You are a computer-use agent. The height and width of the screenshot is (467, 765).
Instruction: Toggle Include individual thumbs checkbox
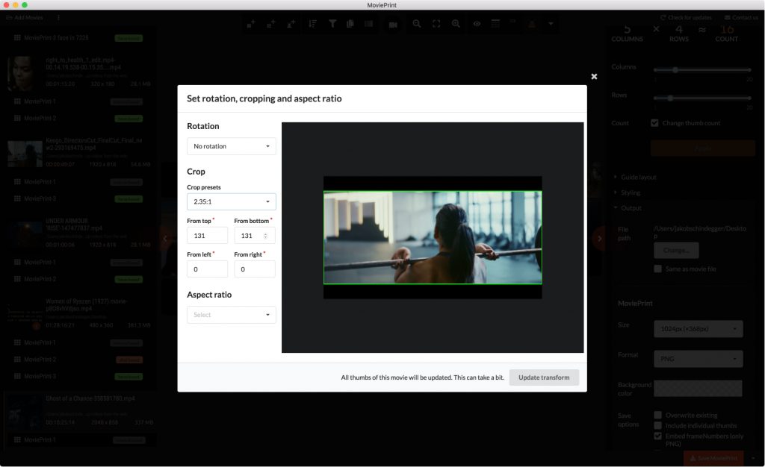(x=657, y=426)
